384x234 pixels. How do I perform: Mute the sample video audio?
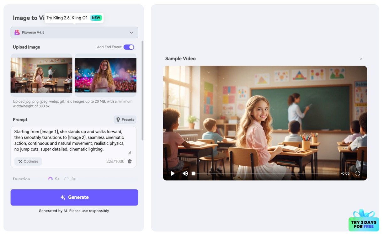[x=185, y=173]
